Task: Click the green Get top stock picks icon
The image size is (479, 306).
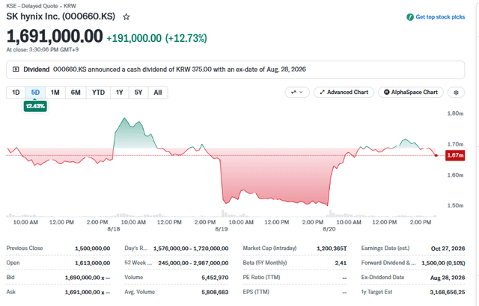Action: pos(410,17)
